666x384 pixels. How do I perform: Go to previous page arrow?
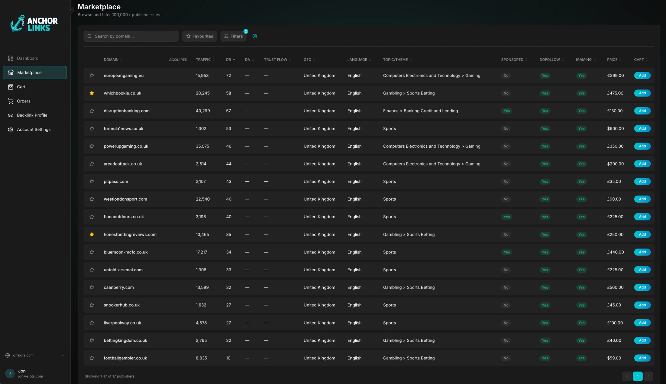tap(627, 376)
